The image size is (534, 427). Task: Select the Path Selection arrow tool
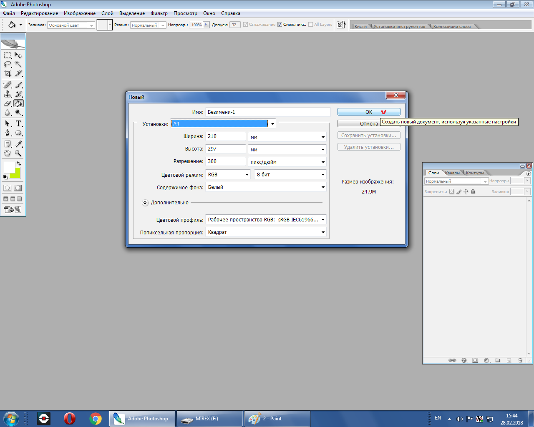tap(8, 124)
